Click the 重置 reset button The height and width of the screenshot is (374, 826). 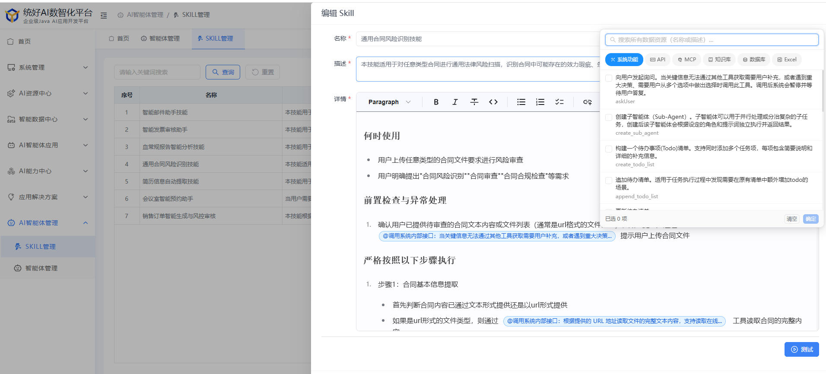(x=263, y=72)
